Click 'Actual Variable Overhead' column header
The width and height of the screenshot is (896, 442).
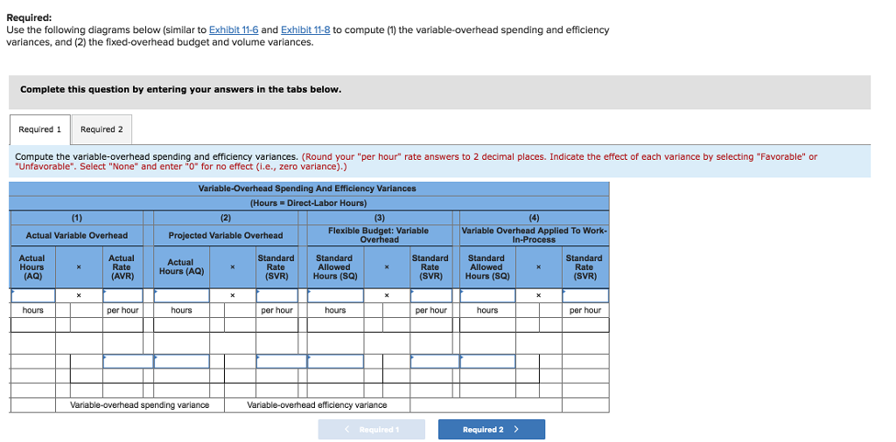pyautogui.click(x=77, y=235)
